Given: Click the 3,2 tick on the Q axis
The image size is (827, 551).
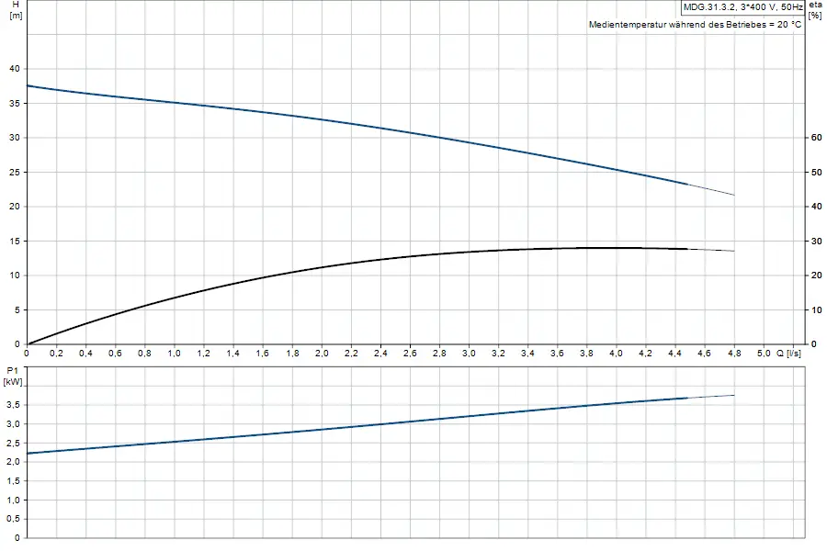Looking at the screenshot, I should [x=498, y=354].
